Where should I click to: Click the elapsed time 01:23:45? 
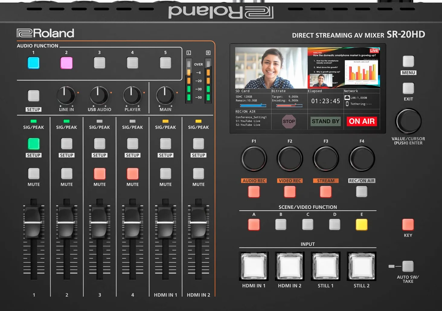[x=325, y=101]
